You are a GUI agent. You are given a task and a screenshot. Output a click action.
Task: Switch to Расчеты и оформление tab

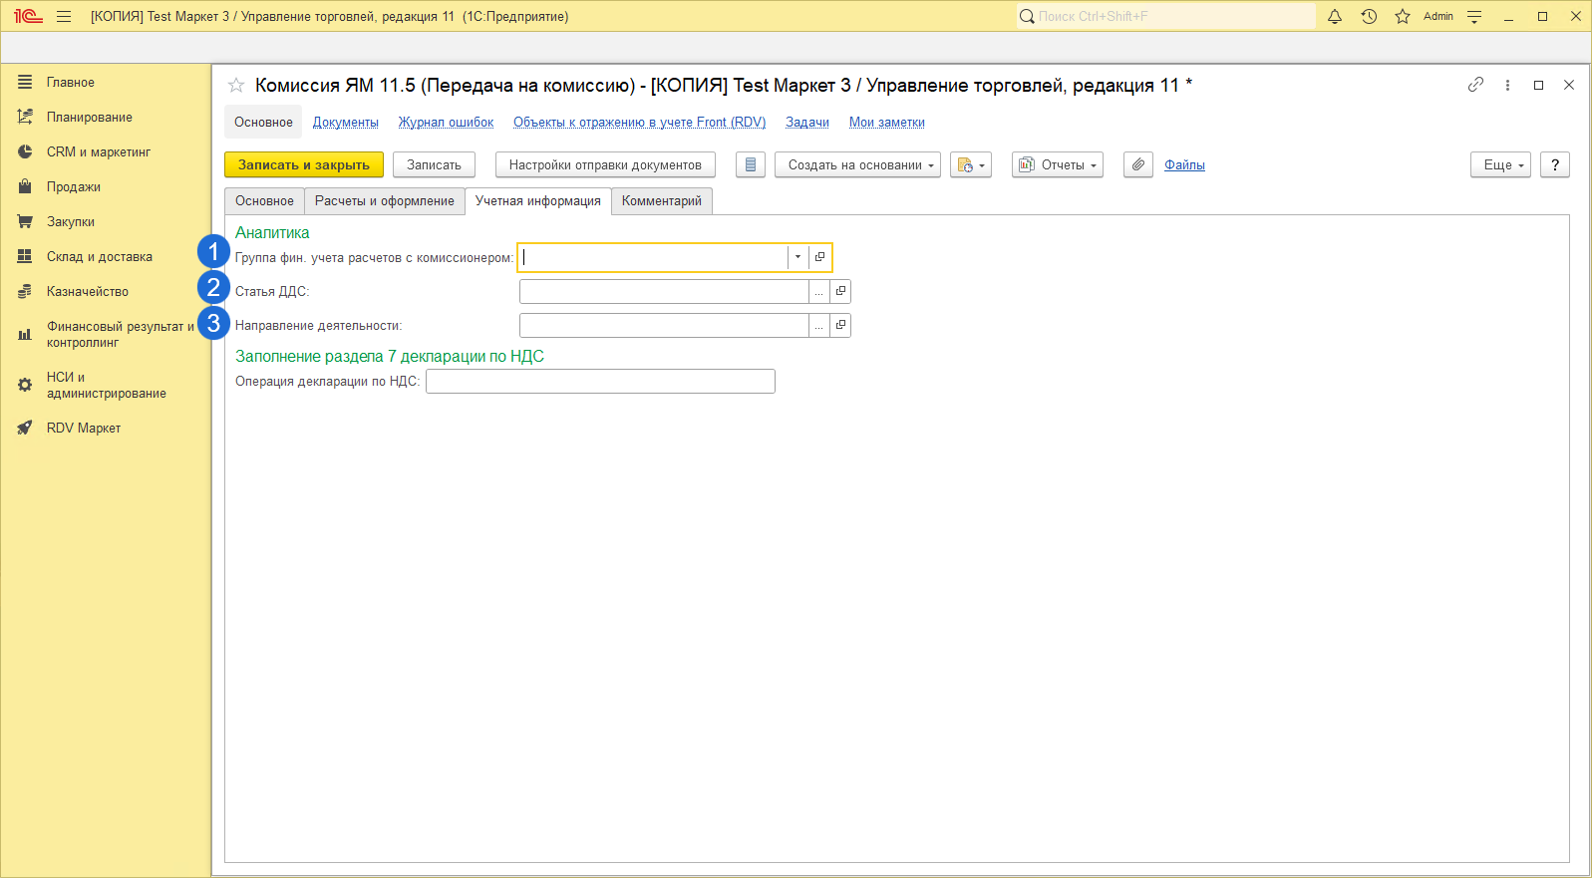pyautogui.click(x=385, y=201)
